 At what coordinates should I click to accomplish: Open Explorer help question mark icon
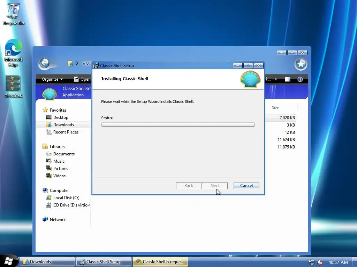pyautogui.click(x=300, y=79)
